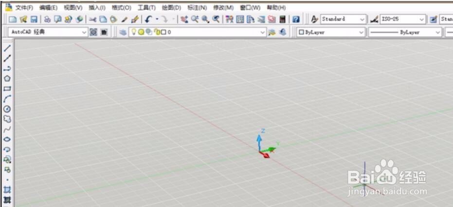Image resolution: width=453 pixels, height=207 pixels.
Task: Click the Redo arrow
Action: pos(164,19)
